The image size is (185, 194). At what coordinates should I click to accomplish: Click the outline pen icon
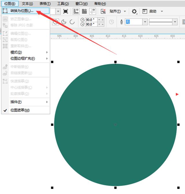[121, 22]
